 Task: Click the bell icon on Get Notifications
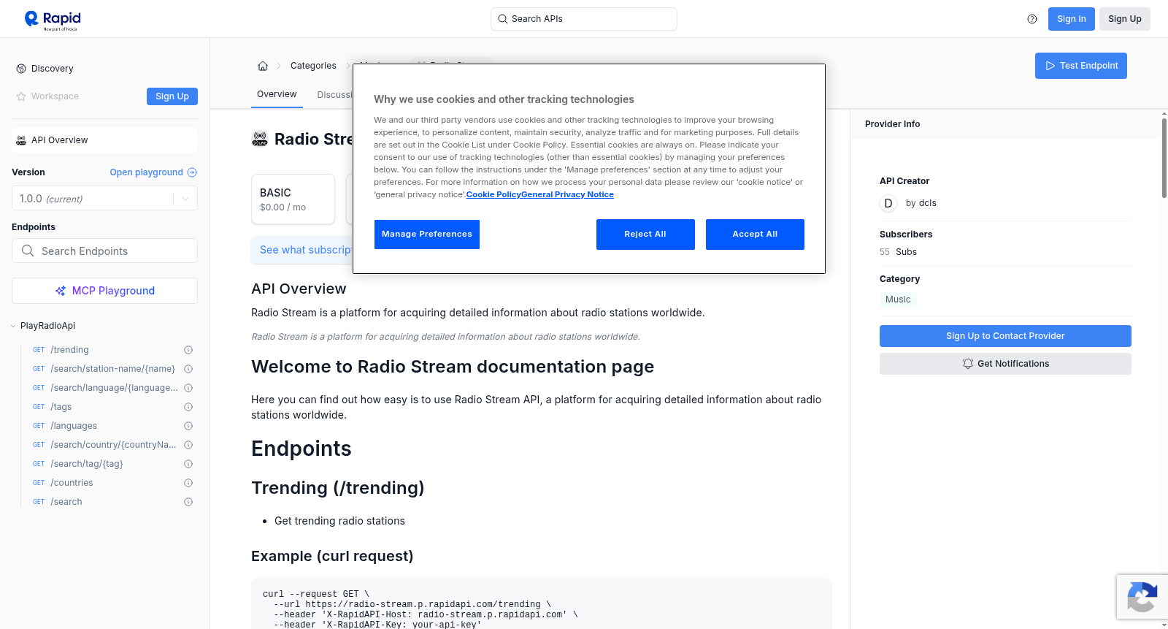pos(968,364)
